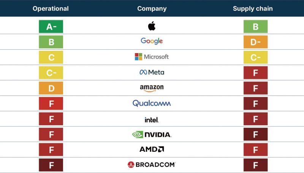Click the NVIDIA logo
This screenshot has height=173, width=304.
pyautogui.click(x=152, y=134)
